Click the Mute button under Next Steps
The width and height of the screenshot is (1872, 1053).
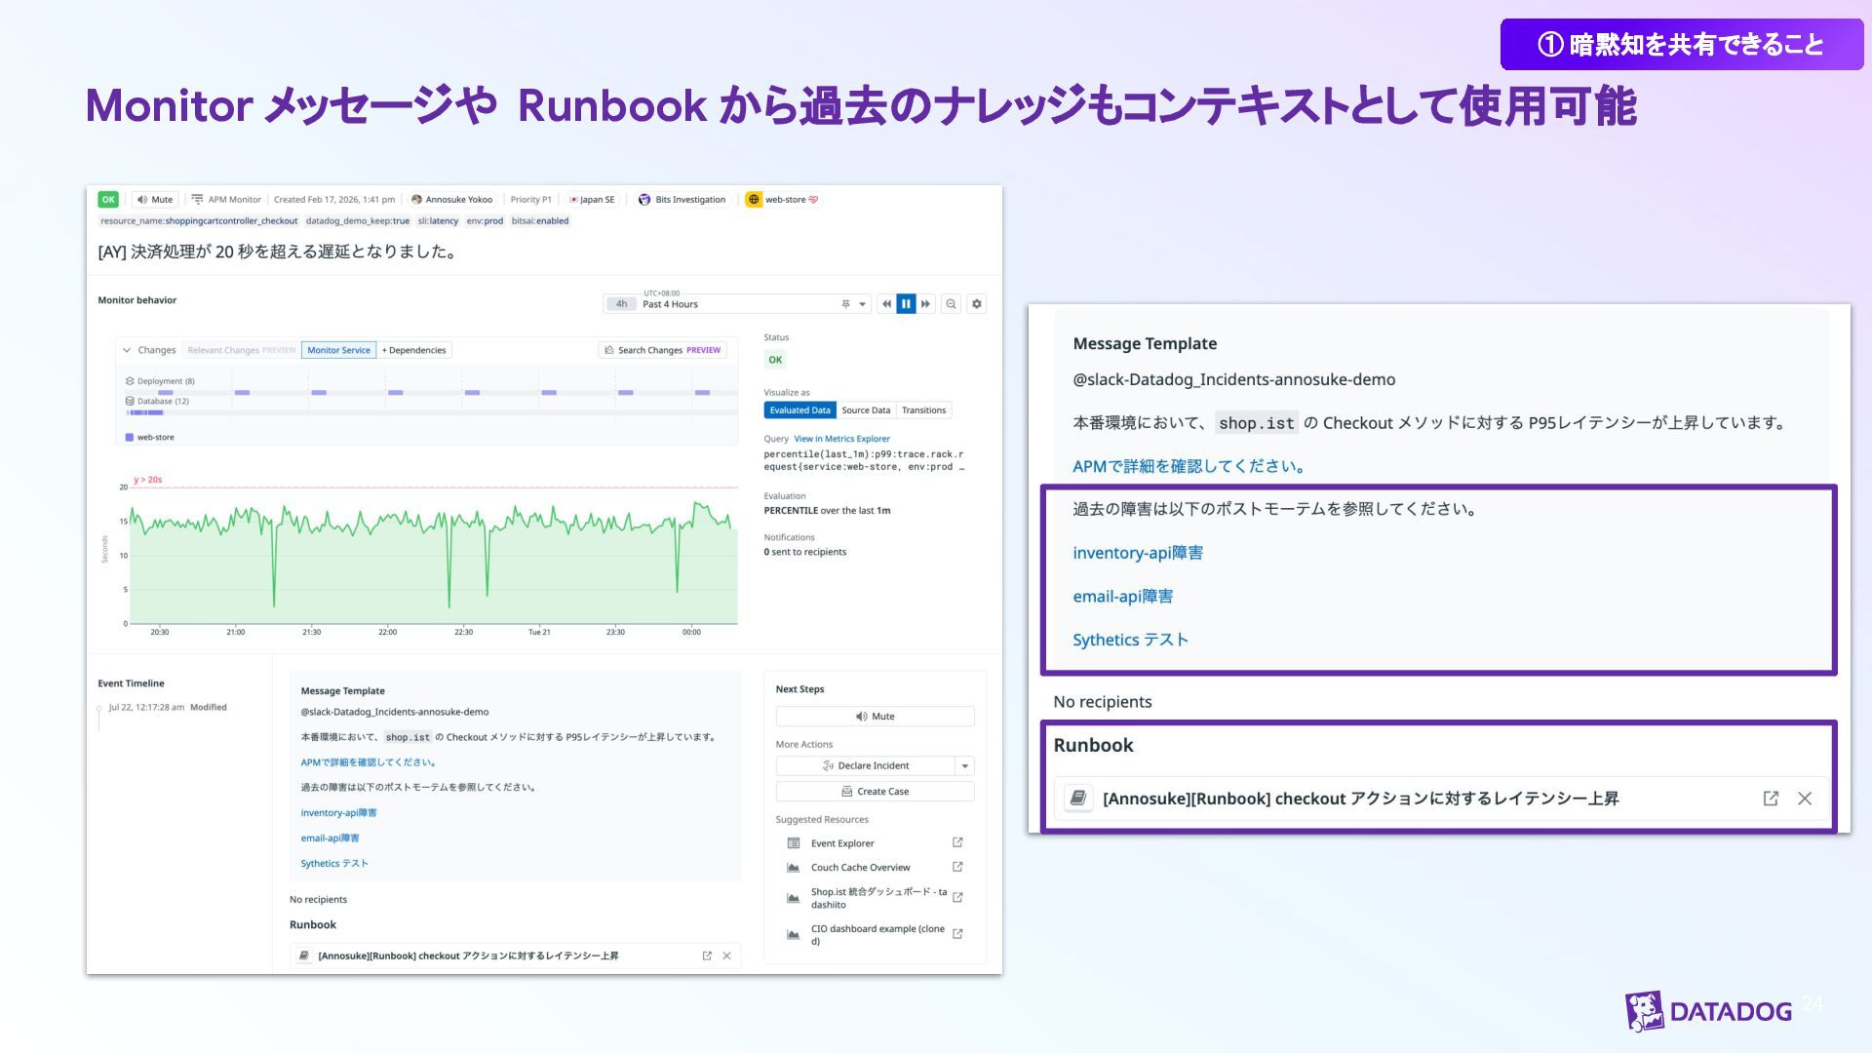(875, 717)
